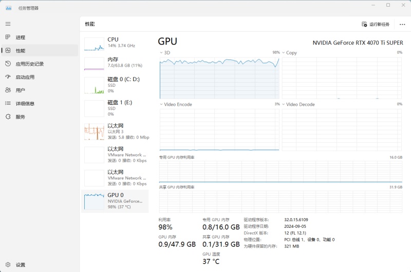
Task: Click the 性能 page heading
Action: coord(89,24)
